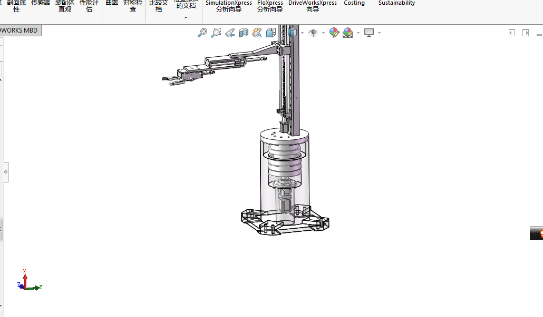Select the 曲率 curvature tool
The height and width of the screenshot is (317, 543).
pyautogui.click(x=112, y=3)
